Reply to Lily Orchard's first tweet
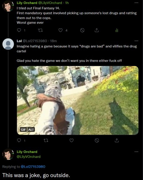143x180 pixels. [x=19, y=30]
